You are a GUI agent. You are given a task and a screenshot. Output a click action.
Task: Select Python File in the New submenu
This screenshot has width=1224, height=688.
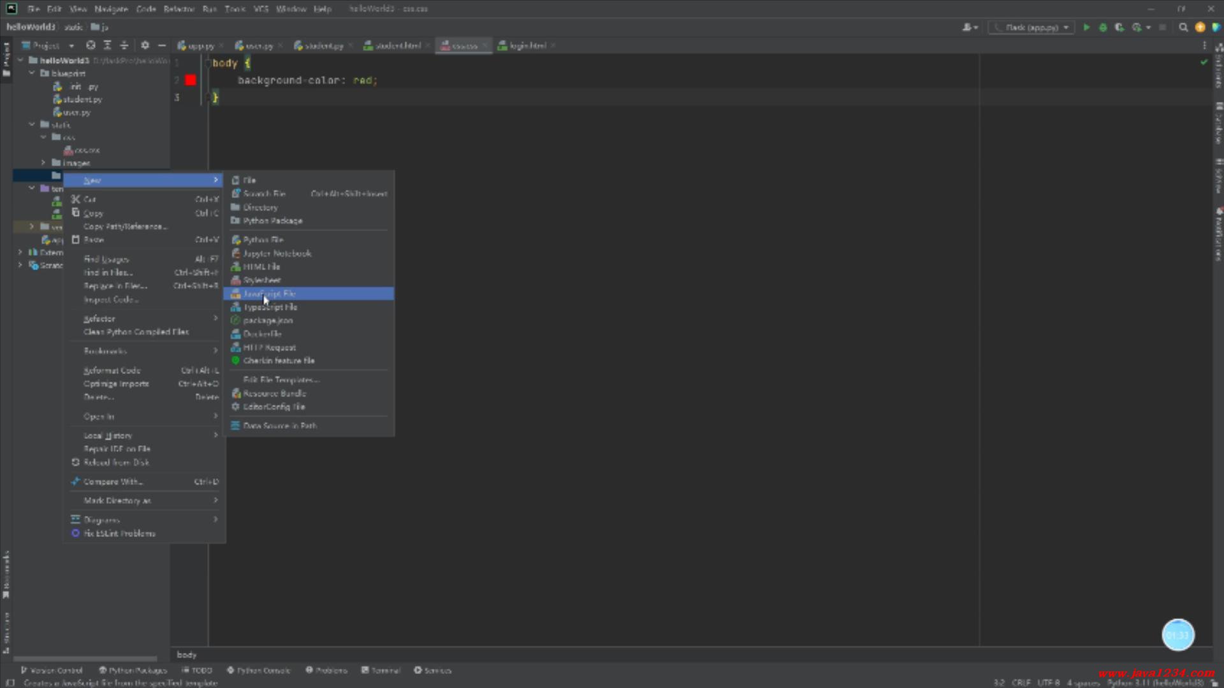pyautogui.click(x=309, y=240)
